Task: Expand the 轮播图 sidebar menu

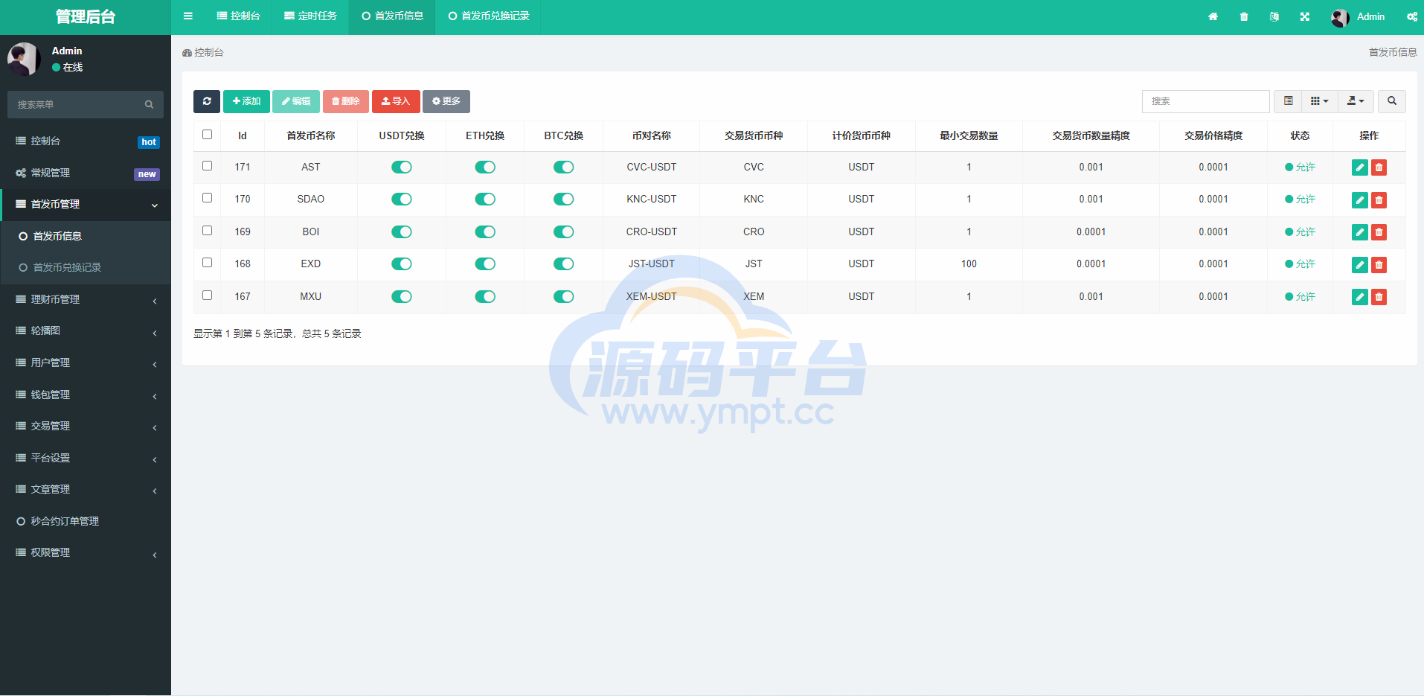Action: (86, 331)
